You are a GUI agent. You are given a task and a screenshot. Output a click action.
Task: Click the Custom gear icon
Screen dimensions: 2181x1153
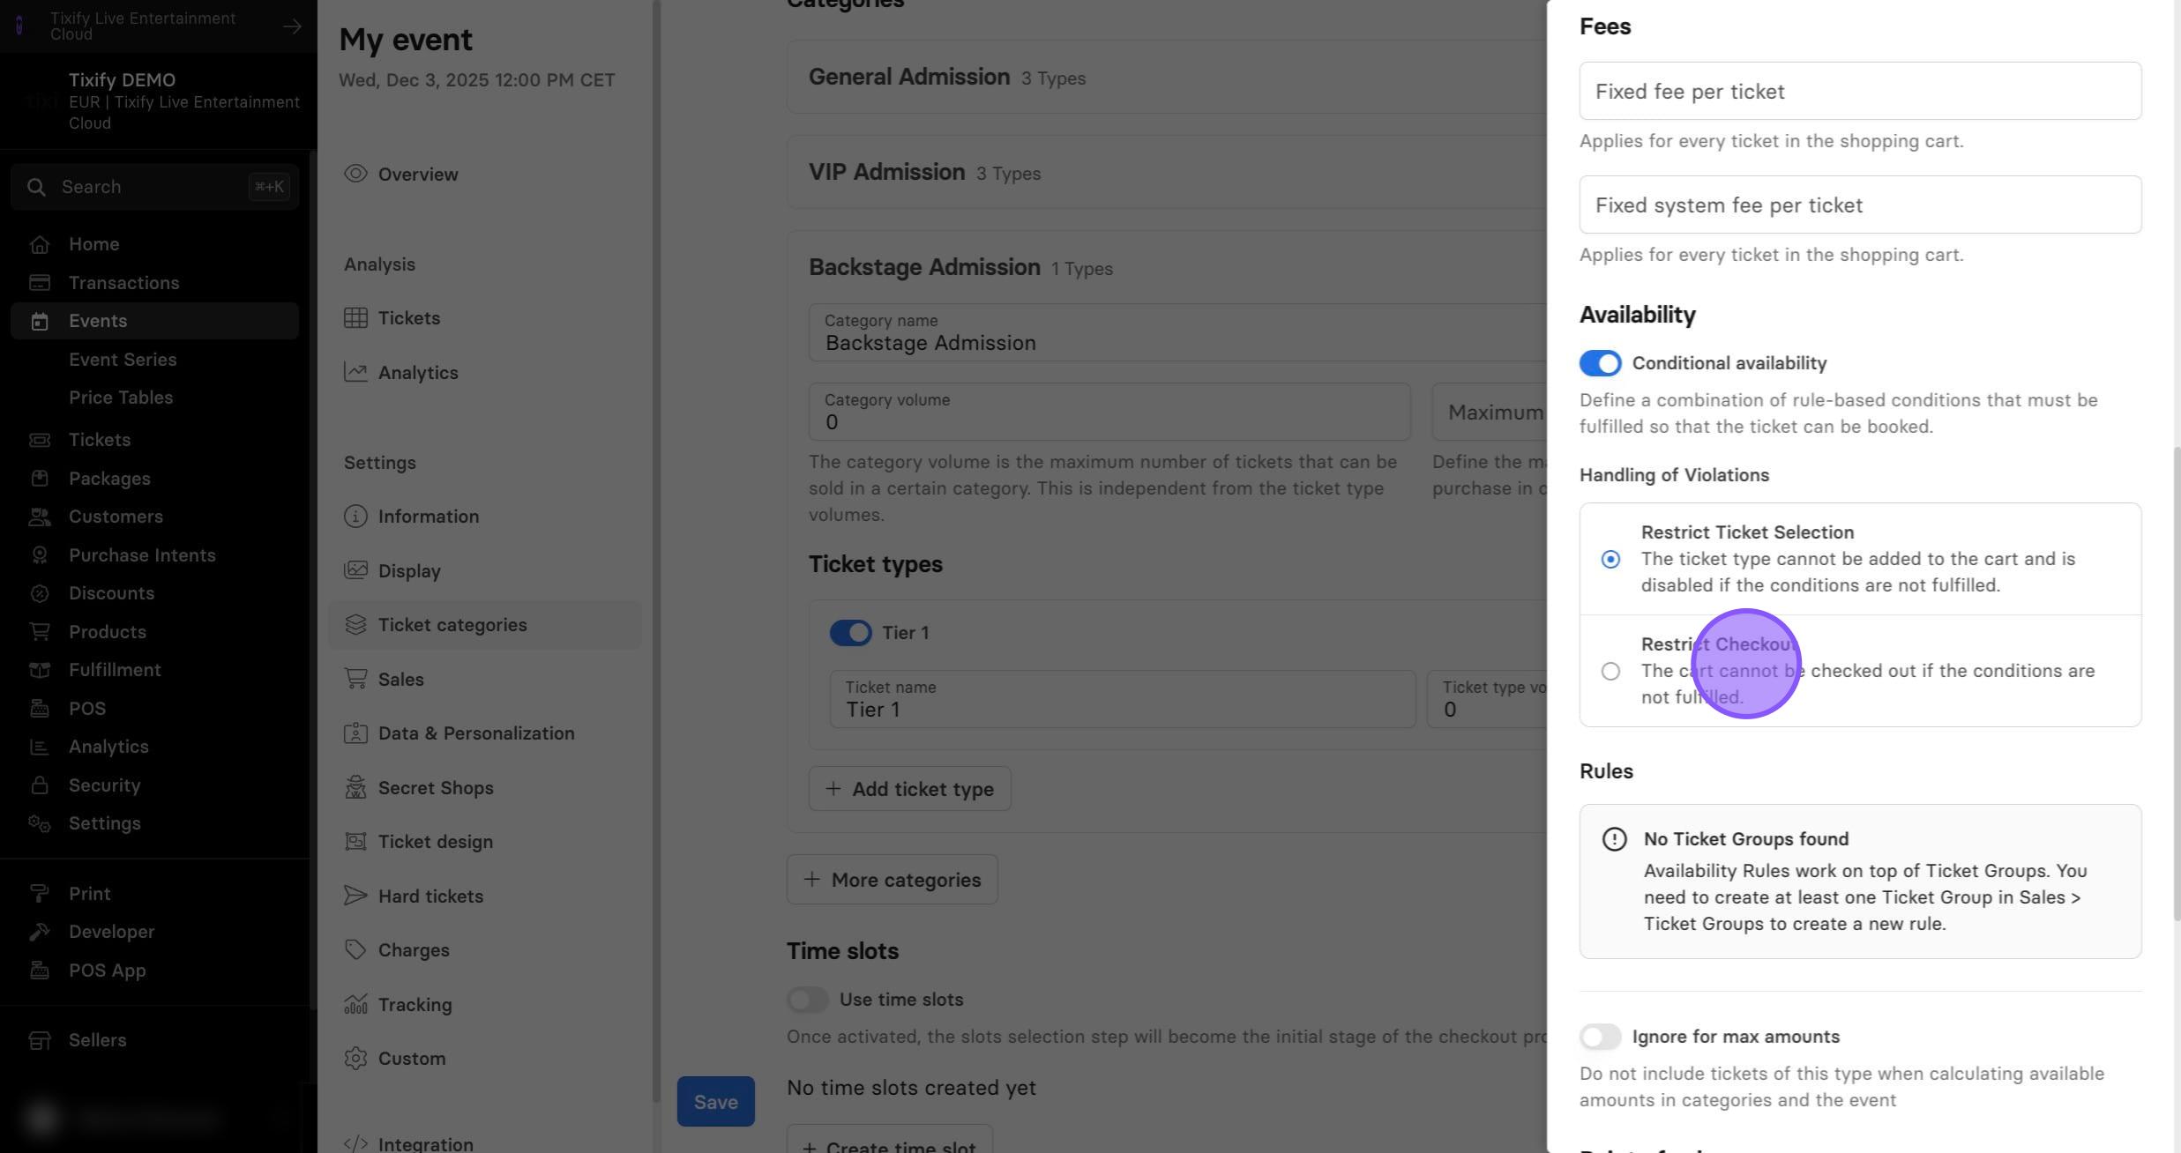[355, 1059]
